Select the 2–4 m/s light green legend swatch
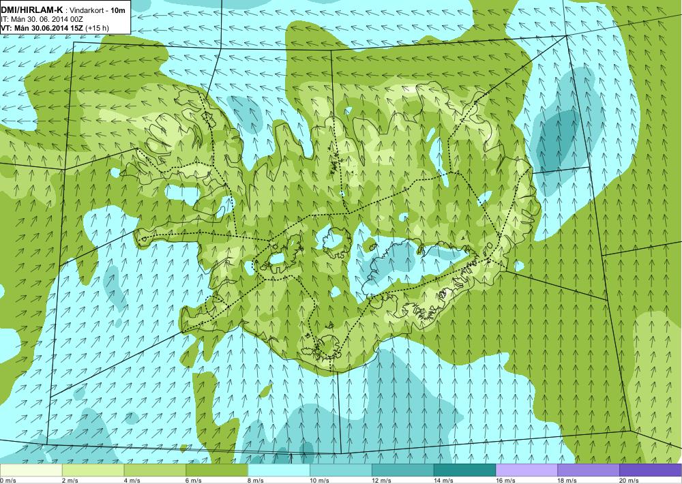Image resolution: width=682 pixels, height=484 pixels. [x=93, y=470]
